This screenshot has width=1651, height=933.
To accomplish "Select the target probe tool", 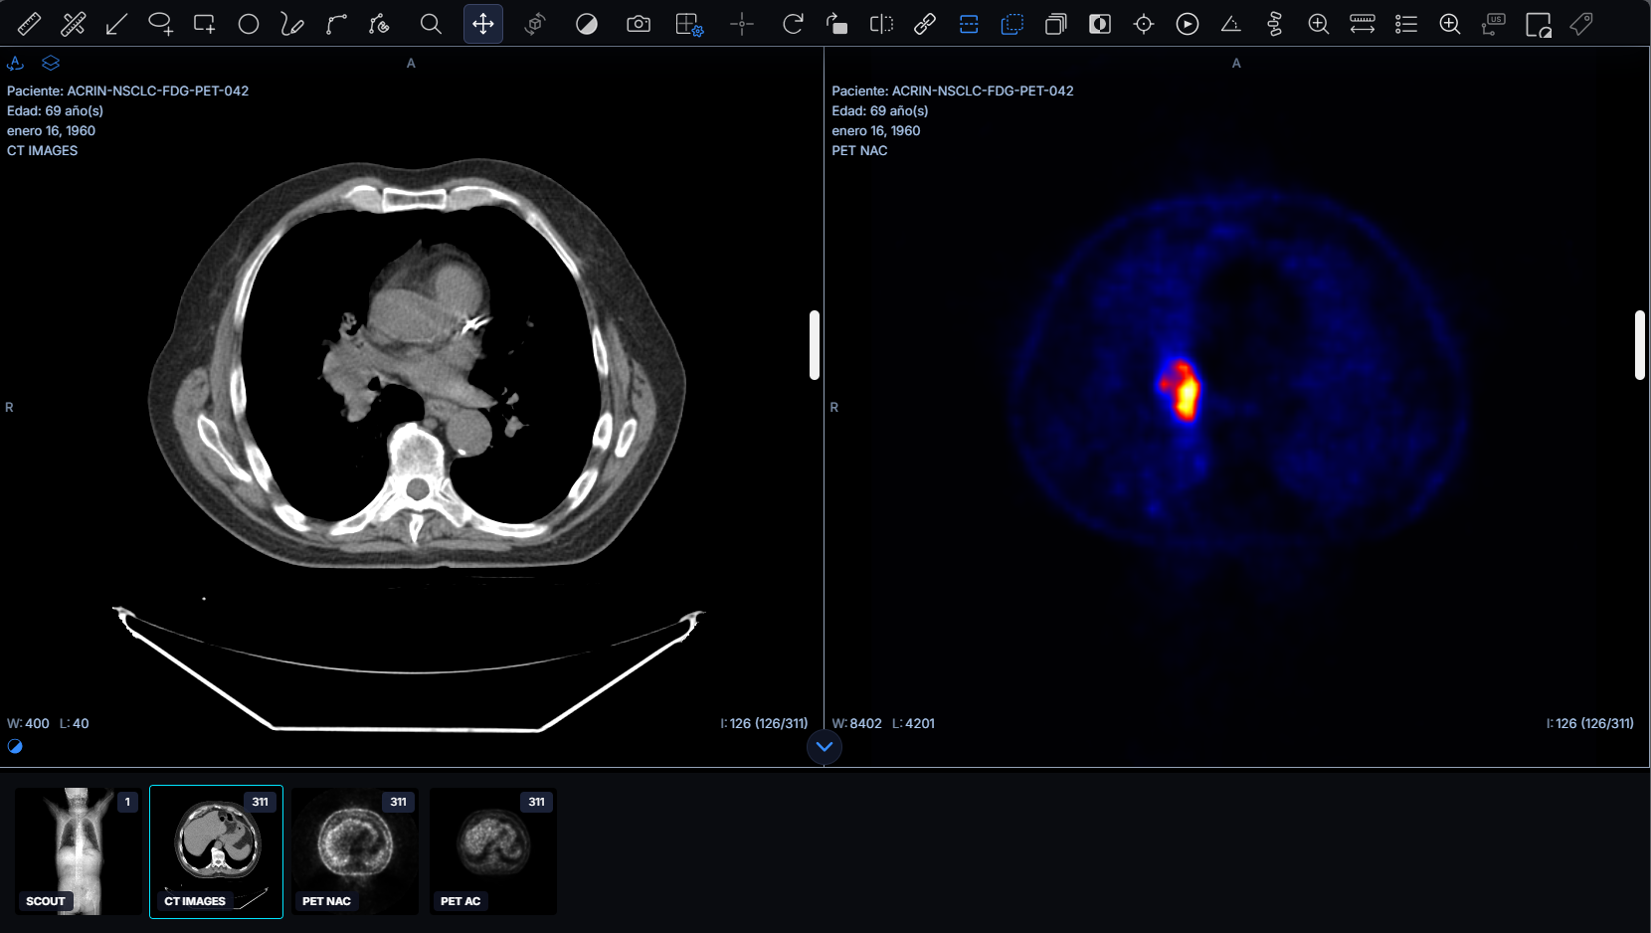I will coord(1144,24).
